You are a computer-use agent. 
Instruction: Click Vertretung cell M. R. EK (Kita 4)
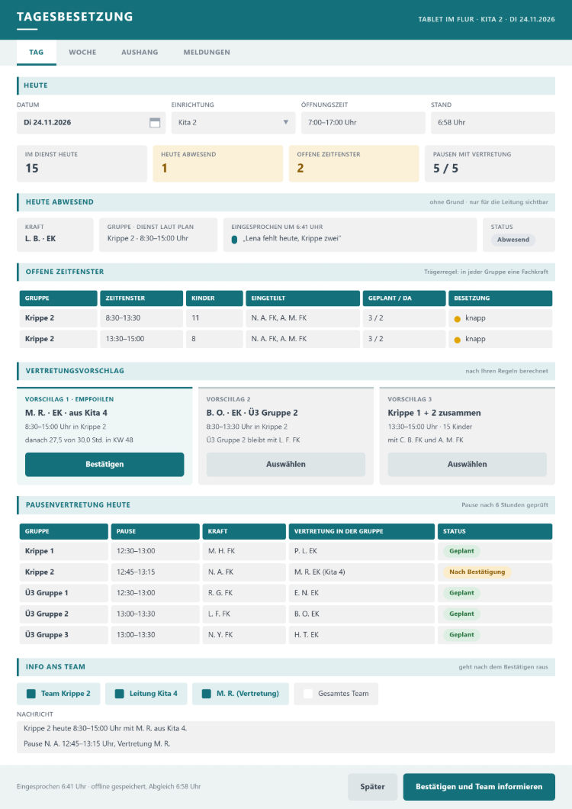362,572
